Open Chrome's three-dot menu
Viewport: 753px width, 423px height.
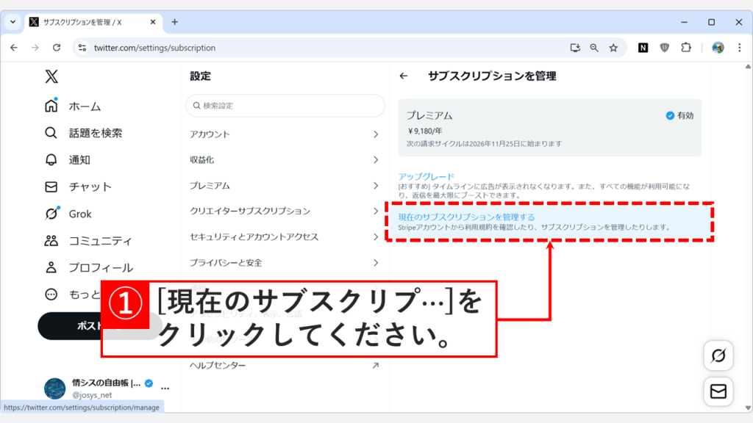(x=739, y=47)
